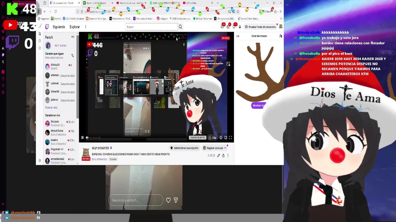Image resolution: width=396 pixels, height=222 pixels.
Task: Open the knekro live channel
Action: [60, 142]
